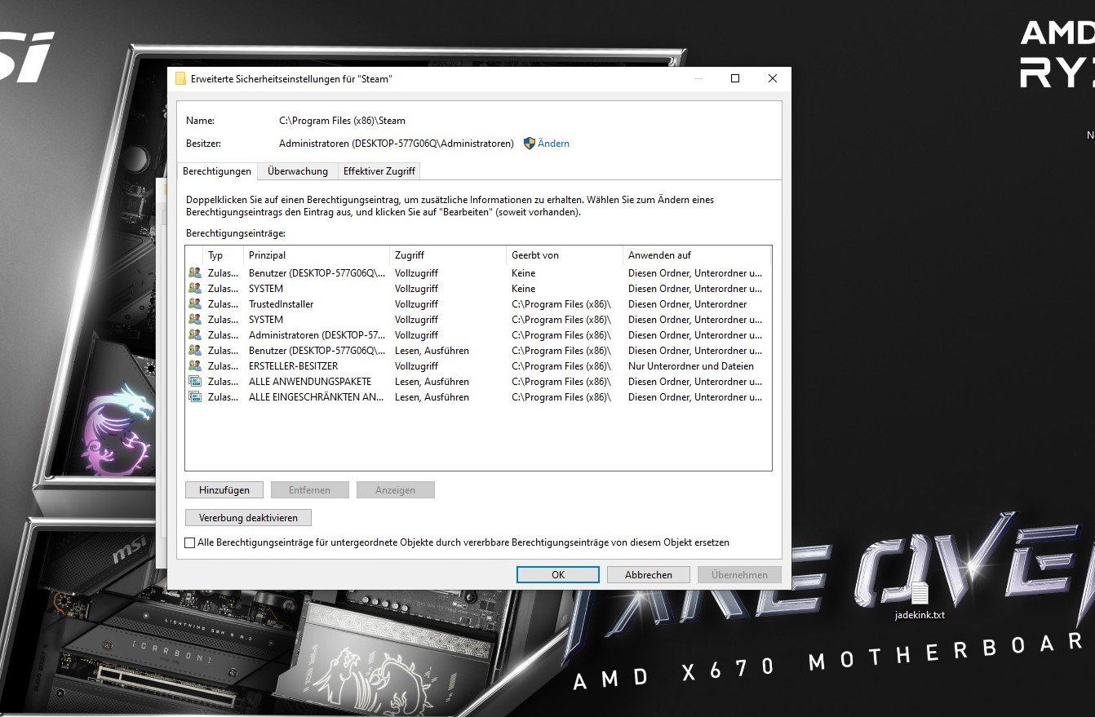Click the path C:\Program Files (x86)\Steam
Viewport: 1095px width, 717px height.
[x=342, y=121]
